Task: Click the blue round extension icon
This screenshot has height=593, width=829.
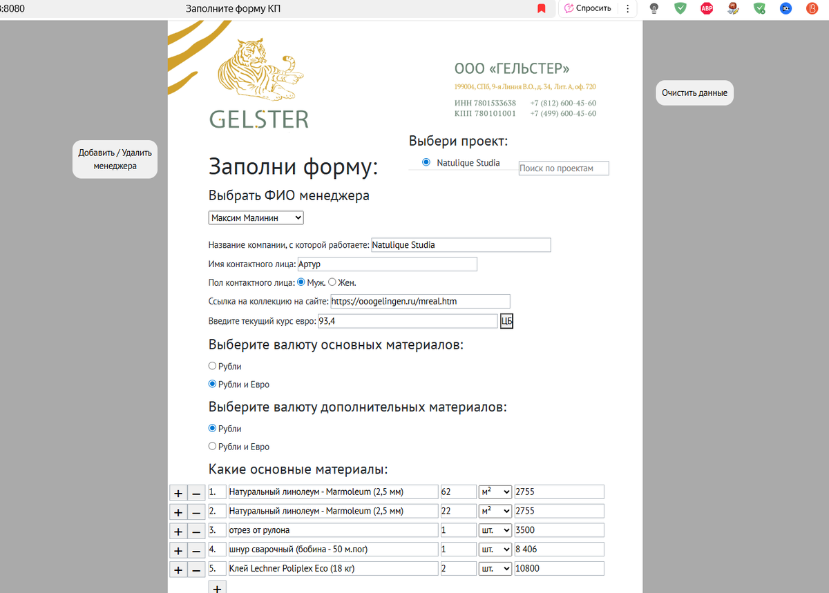Action: 786,8
